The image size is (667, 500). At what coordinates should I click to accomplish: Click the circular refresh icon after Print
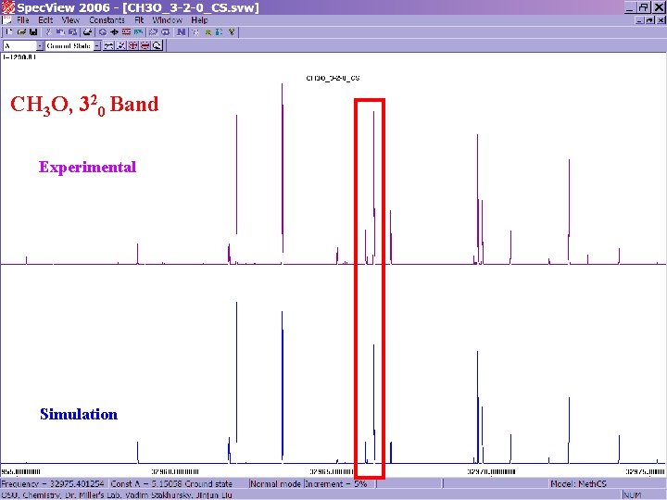pyautogui.click(x=103, y=31)
